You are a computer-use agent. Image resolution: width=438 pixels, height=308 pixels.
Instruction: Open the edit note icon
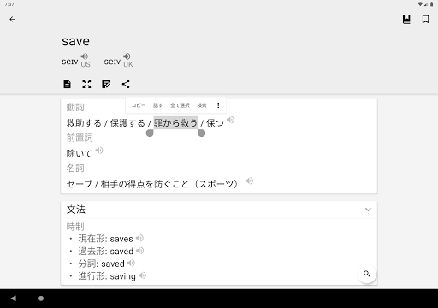tap(106, 84)
